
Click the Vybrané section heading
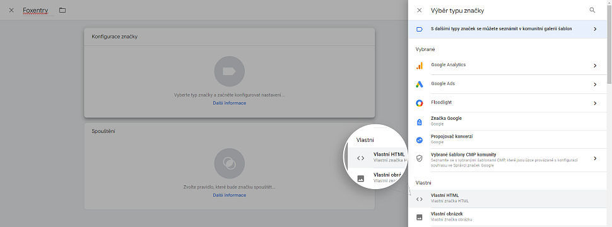(x=425, y=50)
